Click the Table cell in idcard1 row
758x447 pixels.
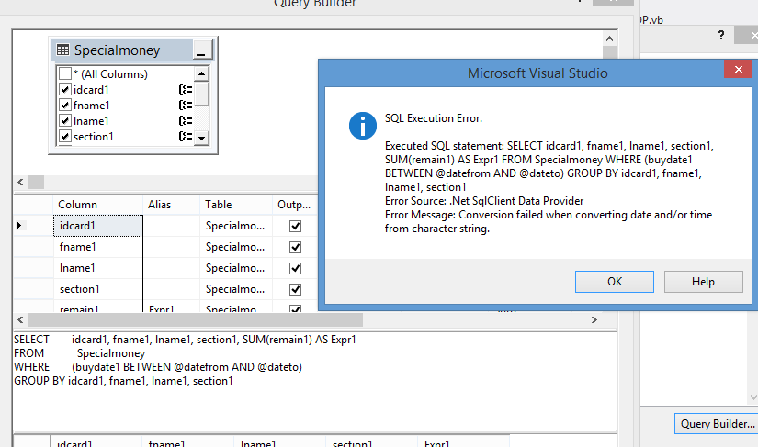236,226
